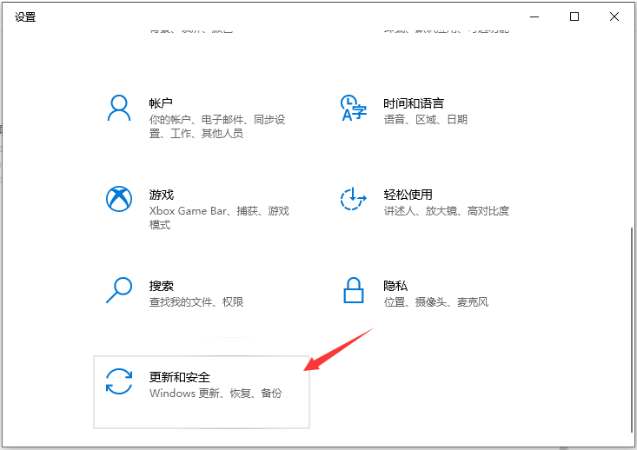
Task: Open the 更新和安全 settings tile
Action: (x=202, y=392)
